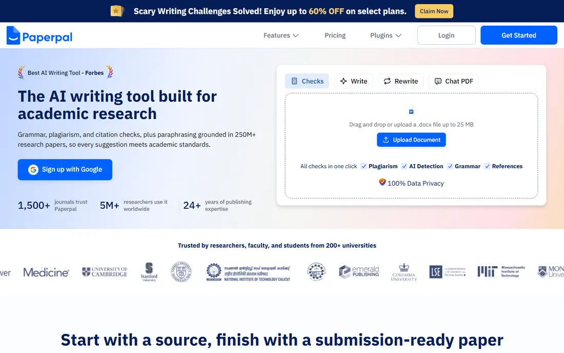The height and width of the screenshot is (353, 564).
Task: Click the Login button
Action: click(x=447, y=35)
